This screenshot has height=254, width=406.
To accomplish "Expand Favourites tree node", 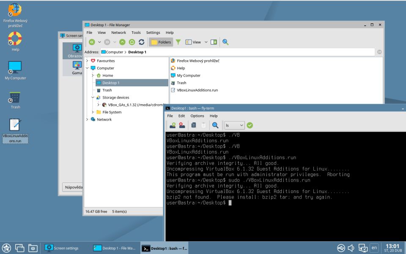I will (87, 61).
